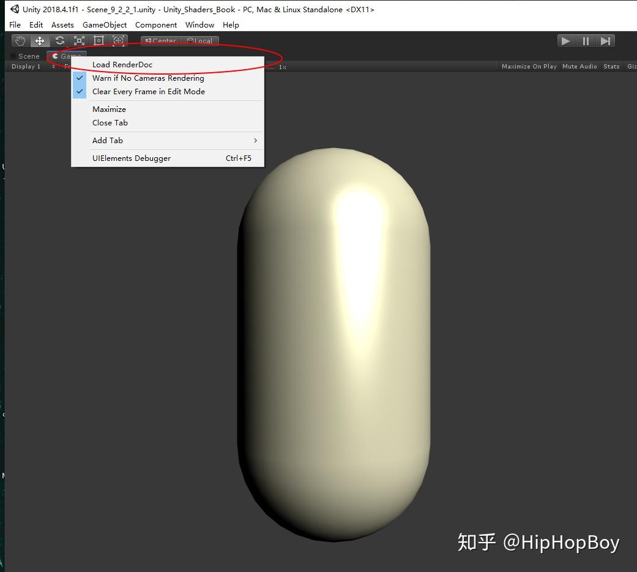Switch to the Scene tab

click(x=25, y=56)
